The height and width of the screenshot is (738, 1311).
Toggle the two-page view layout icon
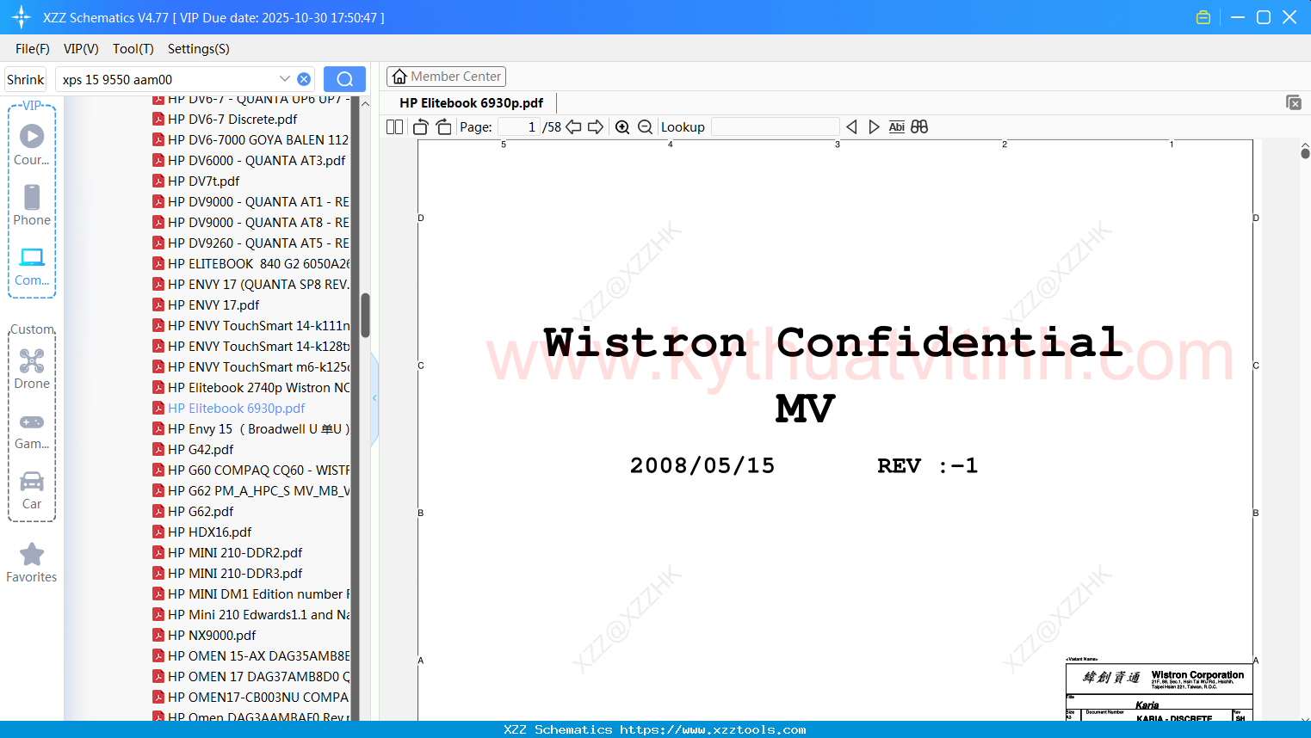coord(394,127)
